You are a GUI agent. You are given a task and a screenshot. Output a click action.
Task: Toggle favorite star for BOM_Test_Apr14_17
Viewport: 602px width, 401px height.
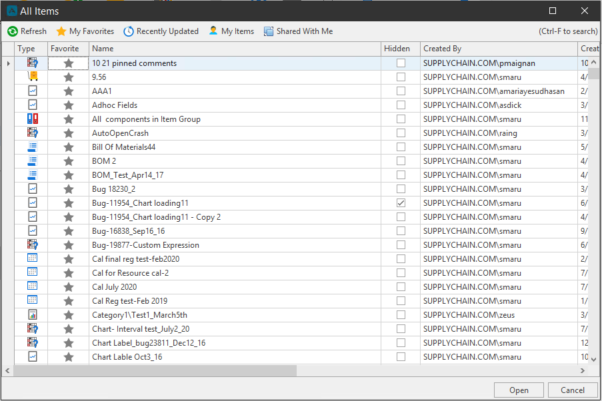pos(69,175)
